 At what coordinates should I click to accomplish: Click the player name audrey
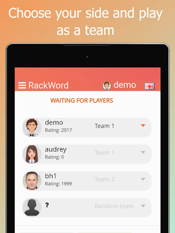(x=56, y=149)
